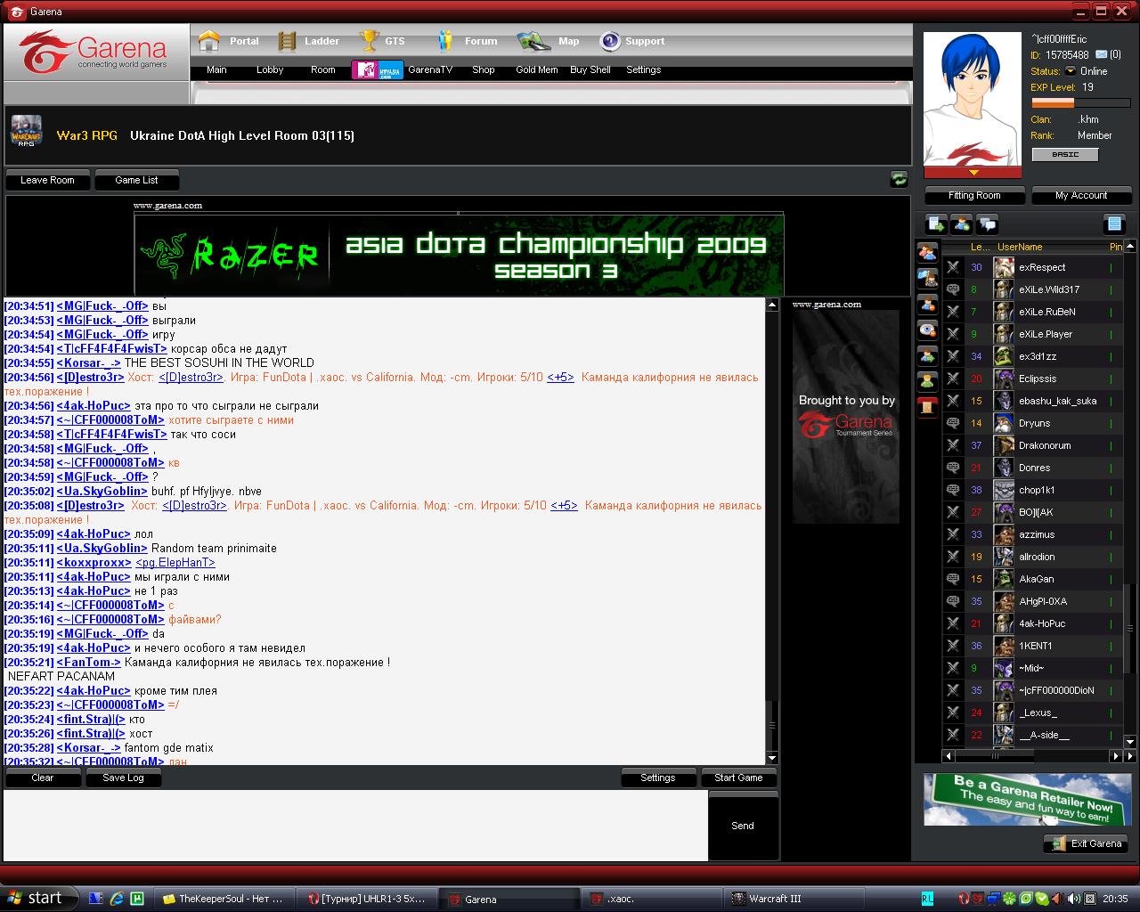Click the chat scrollbar down arrow

[x=771, y=758]
